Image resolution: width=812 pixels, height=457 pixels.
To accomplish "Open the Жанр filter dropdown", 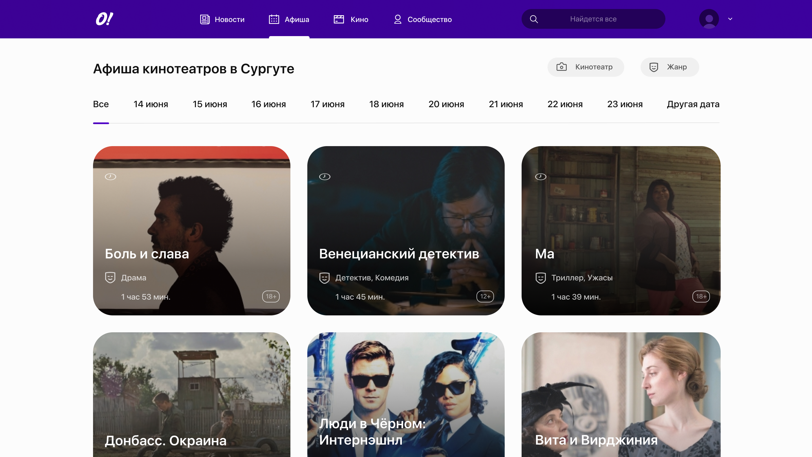I will point(669,67).
